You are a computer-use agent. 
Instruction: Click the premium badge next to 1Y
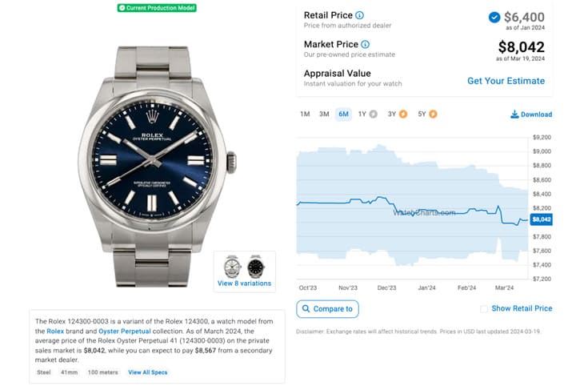click(373, 115)
